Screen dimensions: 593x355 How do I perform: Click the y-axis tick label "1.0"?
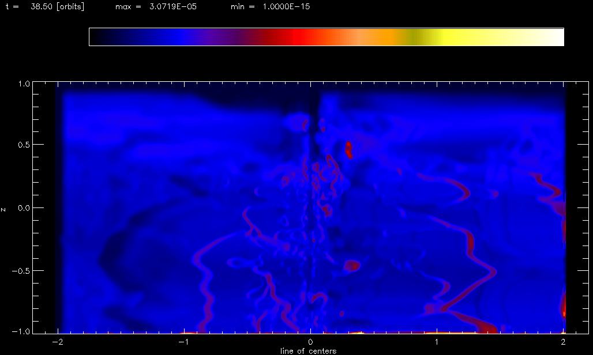[x=24, y=84]
